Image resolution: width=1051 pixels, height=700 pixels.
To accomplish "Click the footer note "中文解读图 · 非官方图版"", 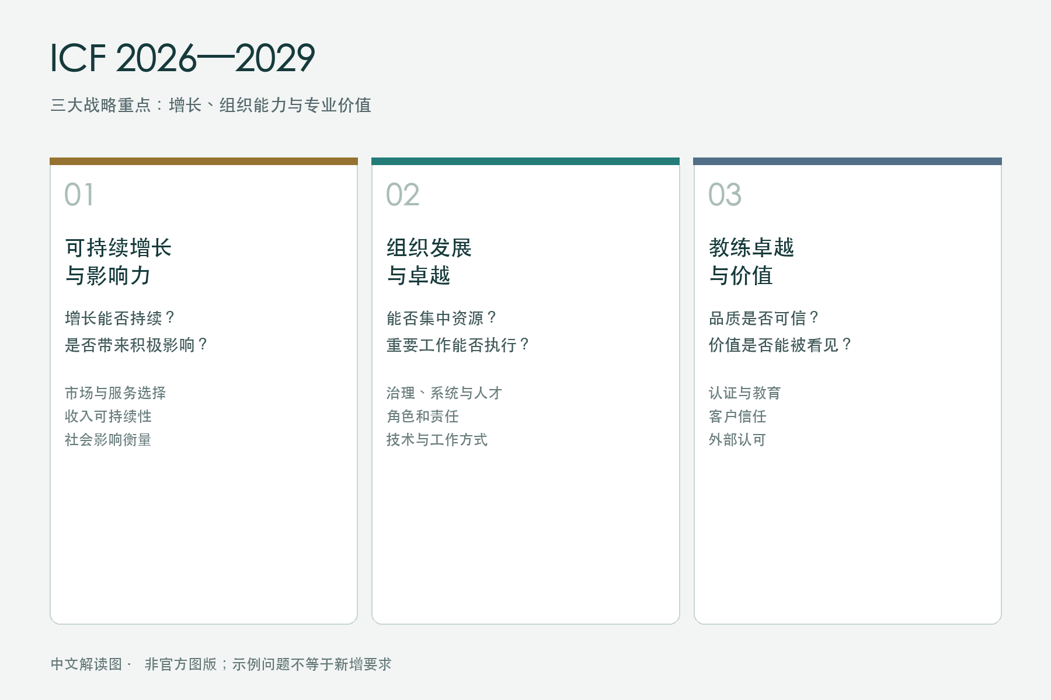I will [134, 664].
